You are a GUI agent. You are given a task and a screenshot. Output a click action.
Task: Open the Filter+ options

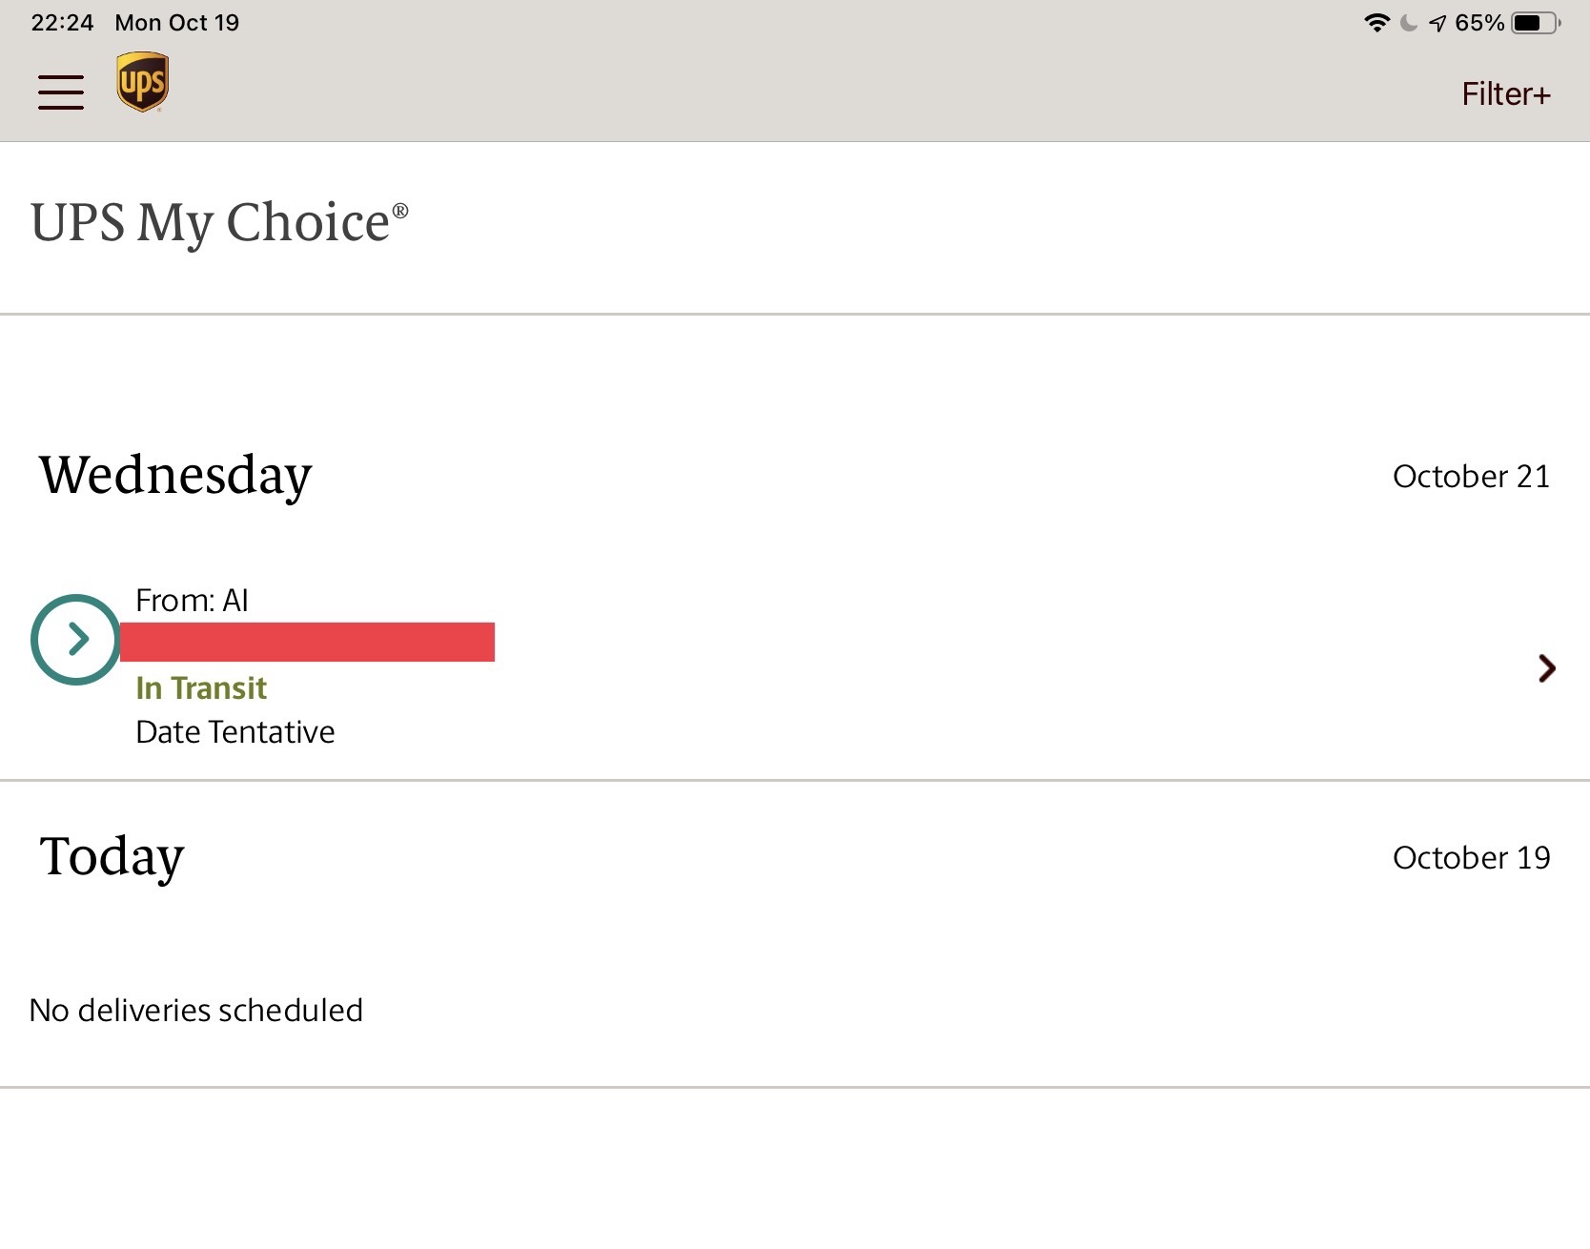click(x=1506, y=93)
